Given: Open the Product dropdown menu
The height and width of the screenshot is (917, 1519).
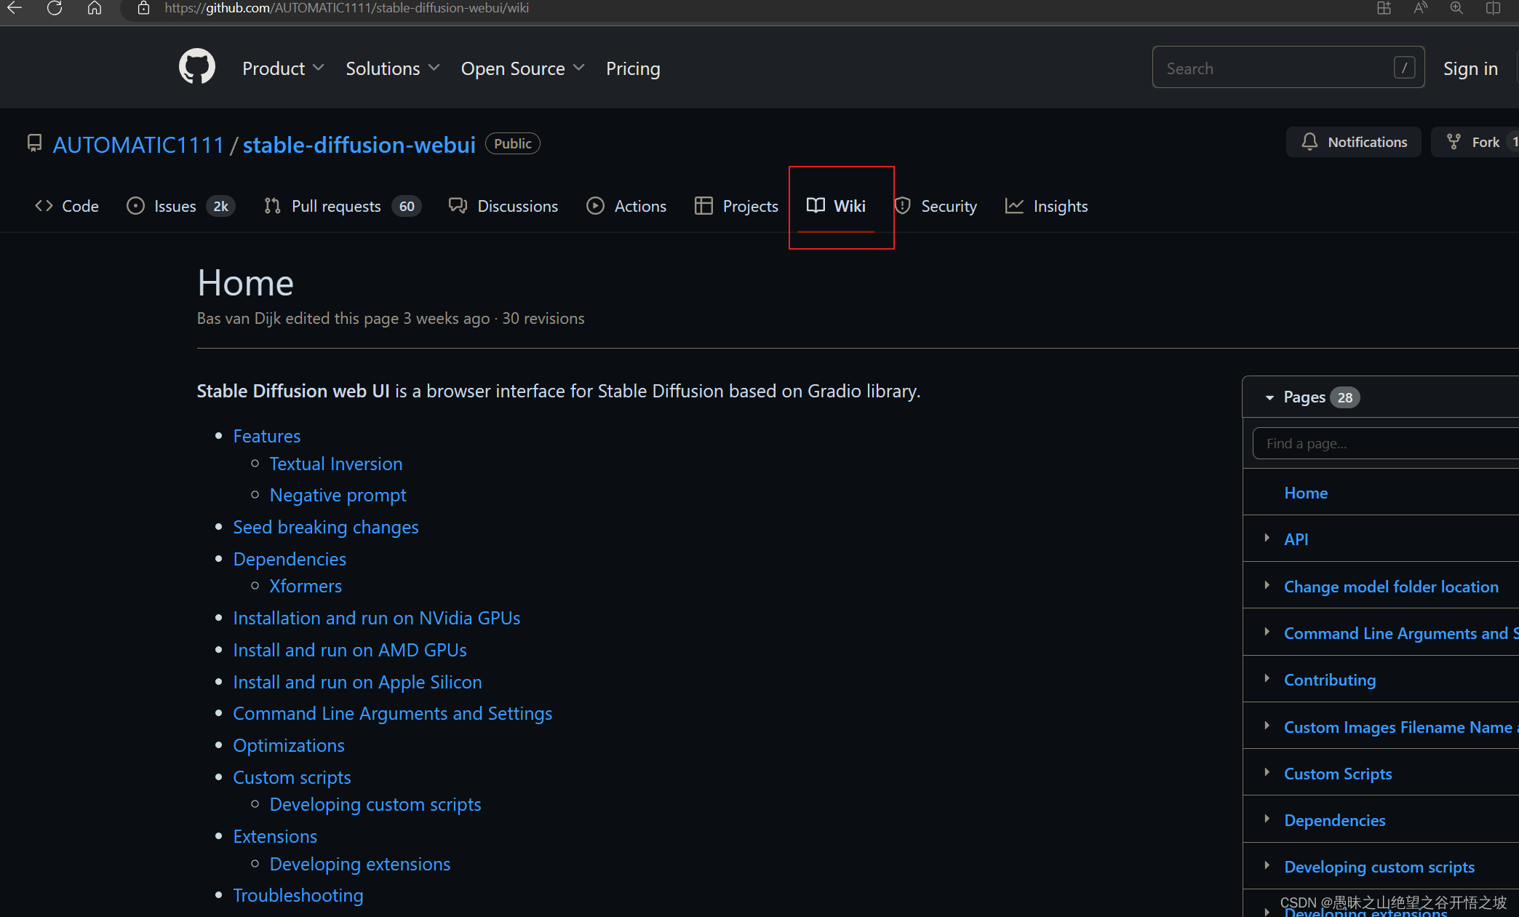Looking at the screenshot, I should 283,68.
